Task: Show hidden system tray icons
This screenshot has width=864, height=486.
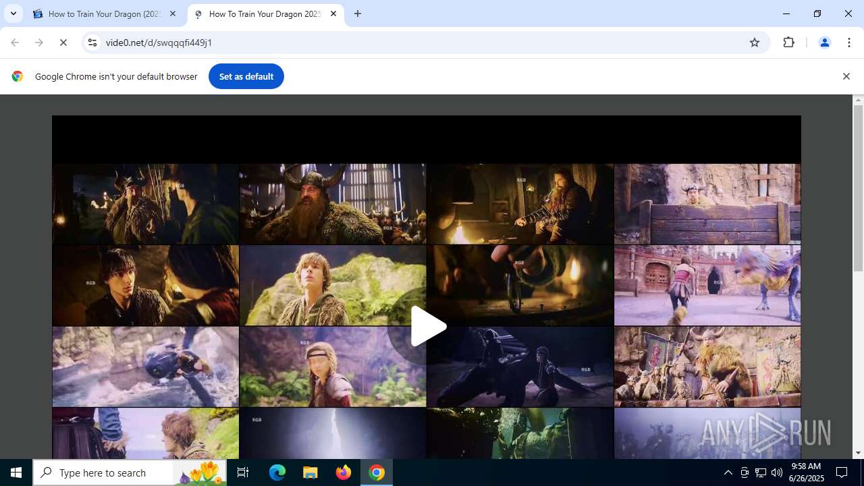Action: click(728, 473)
